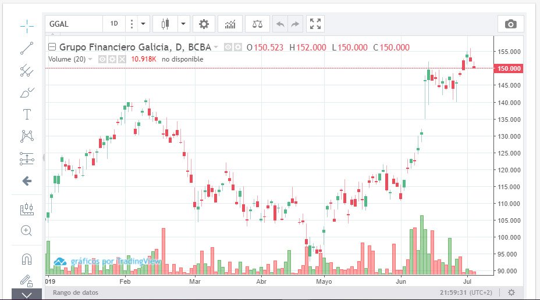Screen dimensions: 540x300
Task: Select the crosshair cursor tool
Action: coord(27,26)
